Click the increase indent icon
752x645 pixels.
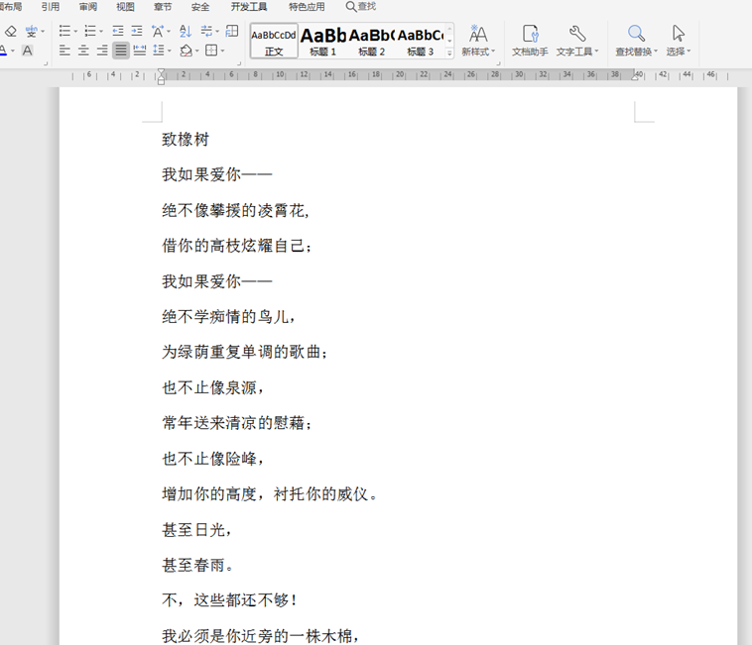click(137, 31)
